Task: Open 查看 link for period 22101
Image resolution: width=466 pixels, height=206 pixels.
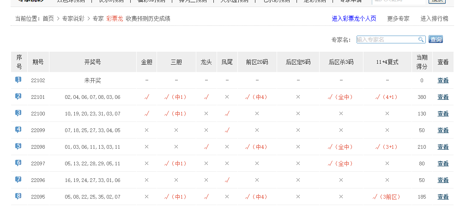Action: point(443,97)
